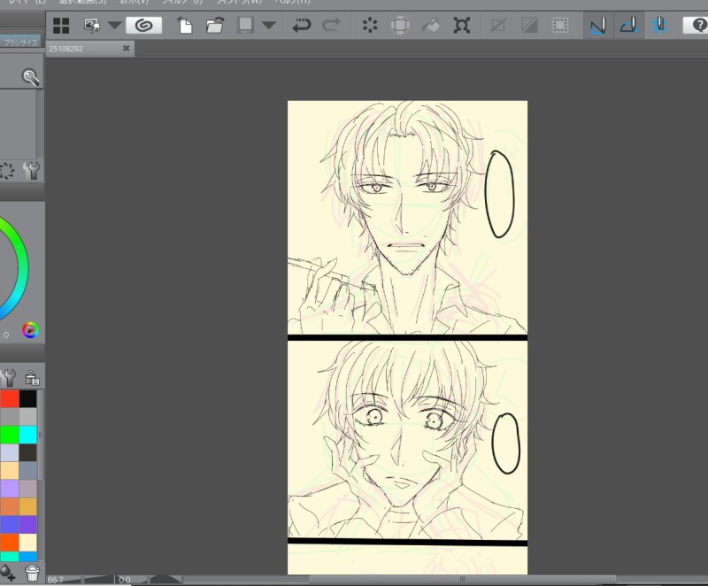Switch color space with the small rainbow circle icon
The height and width of the screenshot is (586, 708).
(x=30, y=330)
